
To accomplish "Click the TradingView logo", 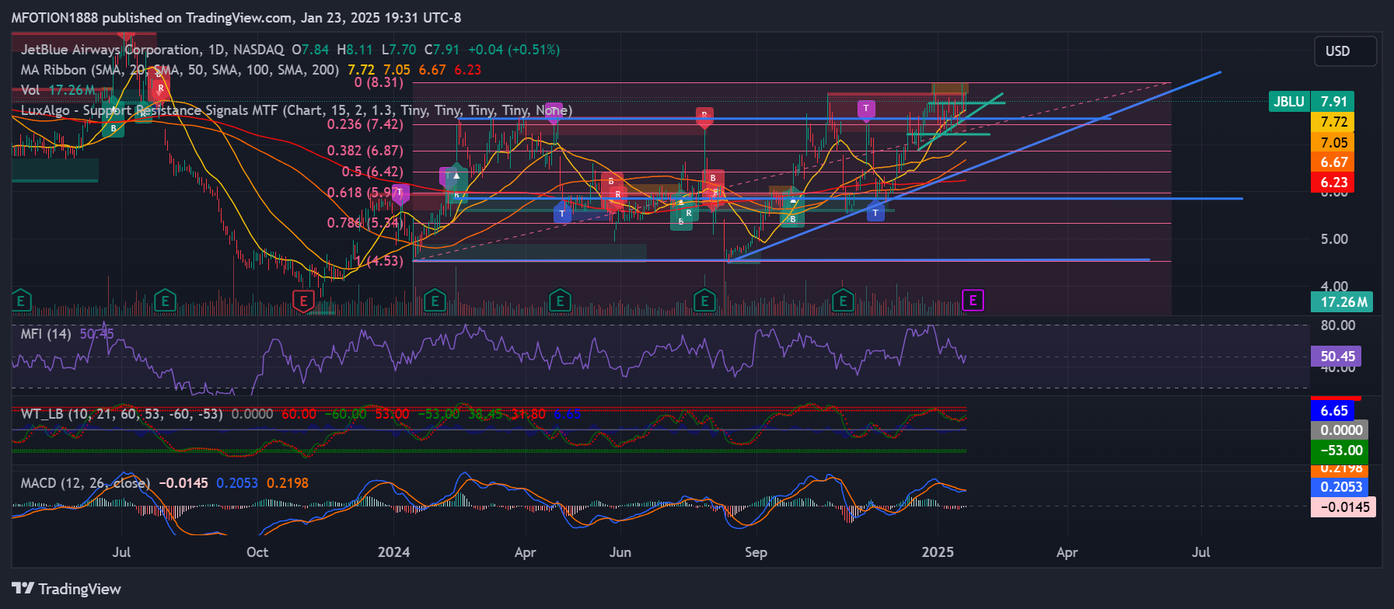I will (67, 589).
